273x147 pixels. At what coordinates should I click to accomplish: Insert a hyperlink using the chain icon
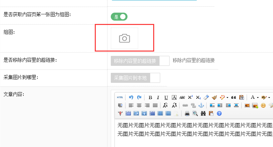click(x=185, y=105)
